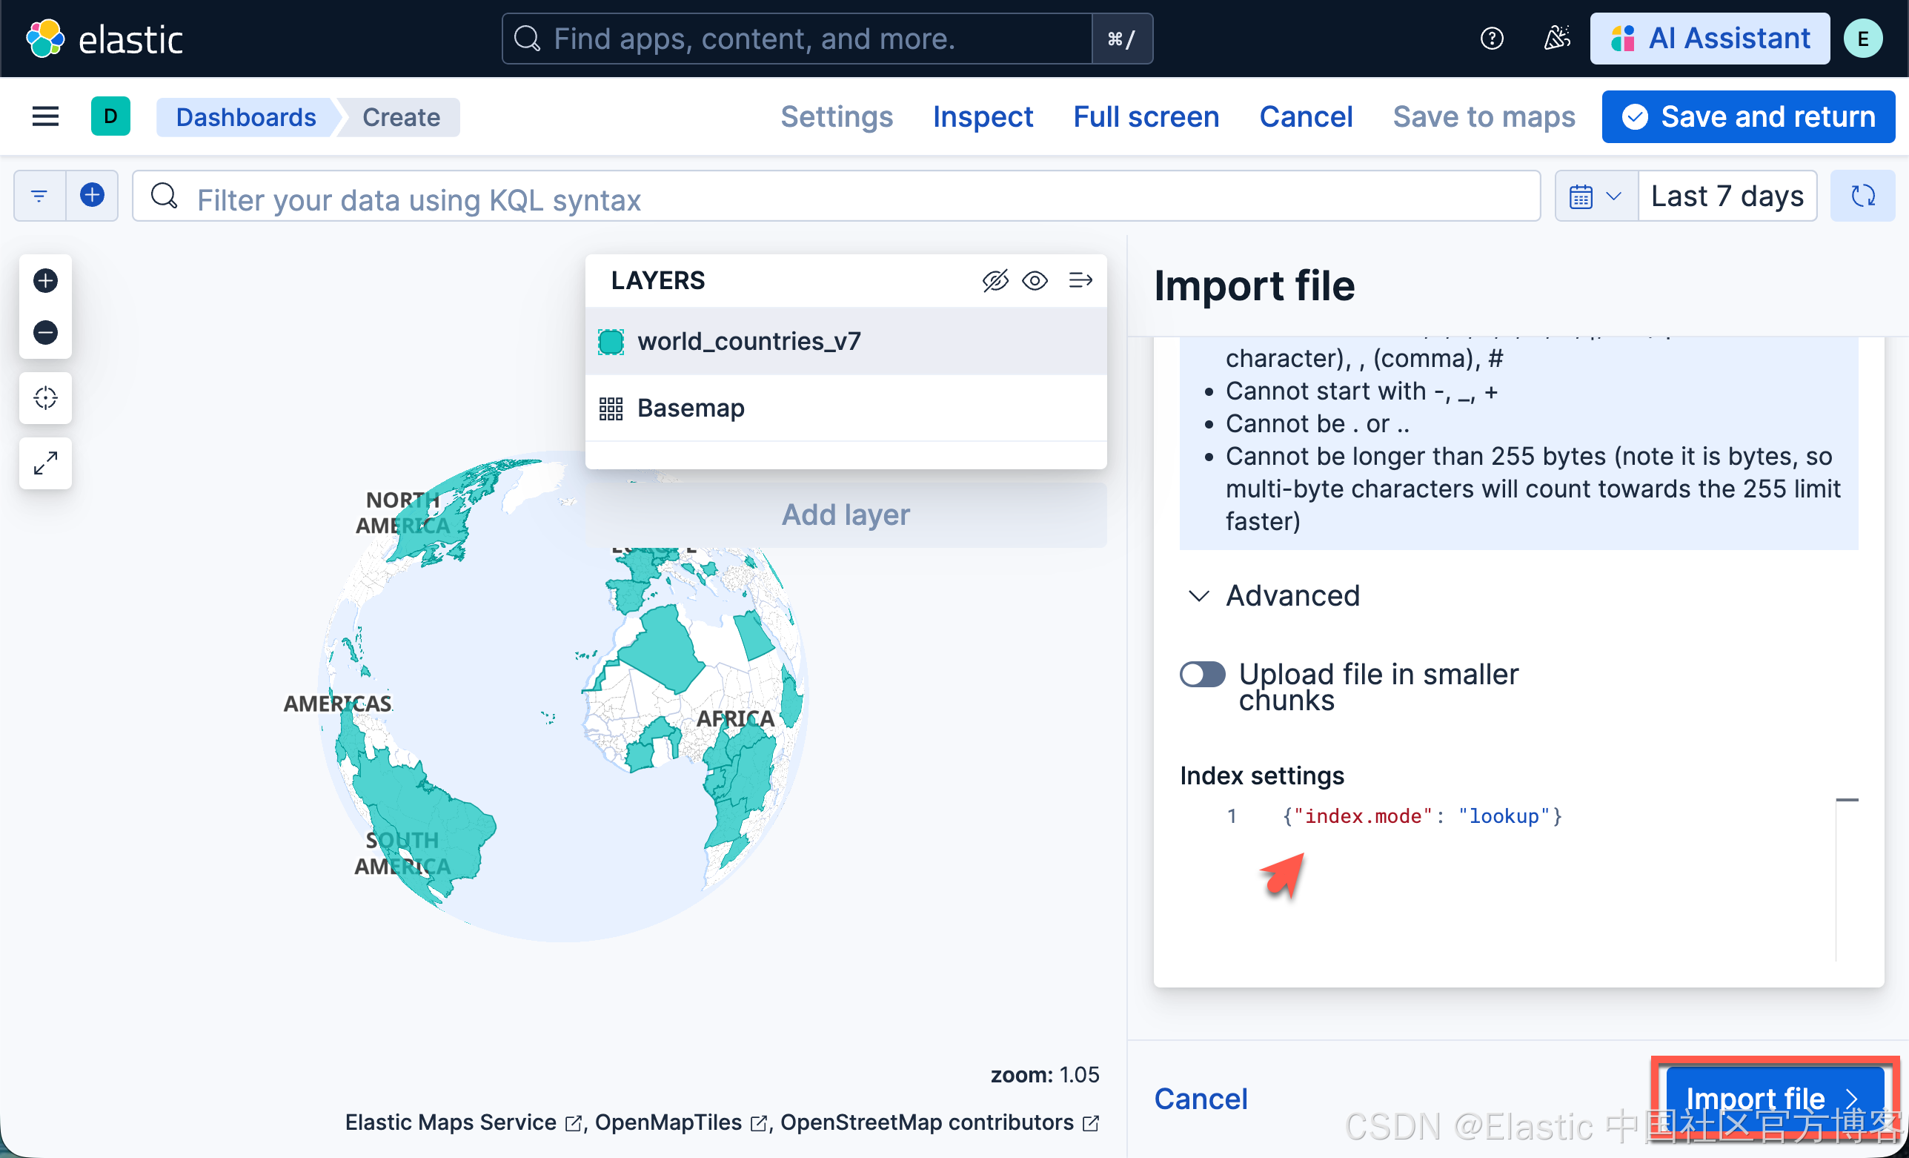Viewport: 1909px width, 1158px height.
Task: Open the filter options menu
Action: coord(39,196)
